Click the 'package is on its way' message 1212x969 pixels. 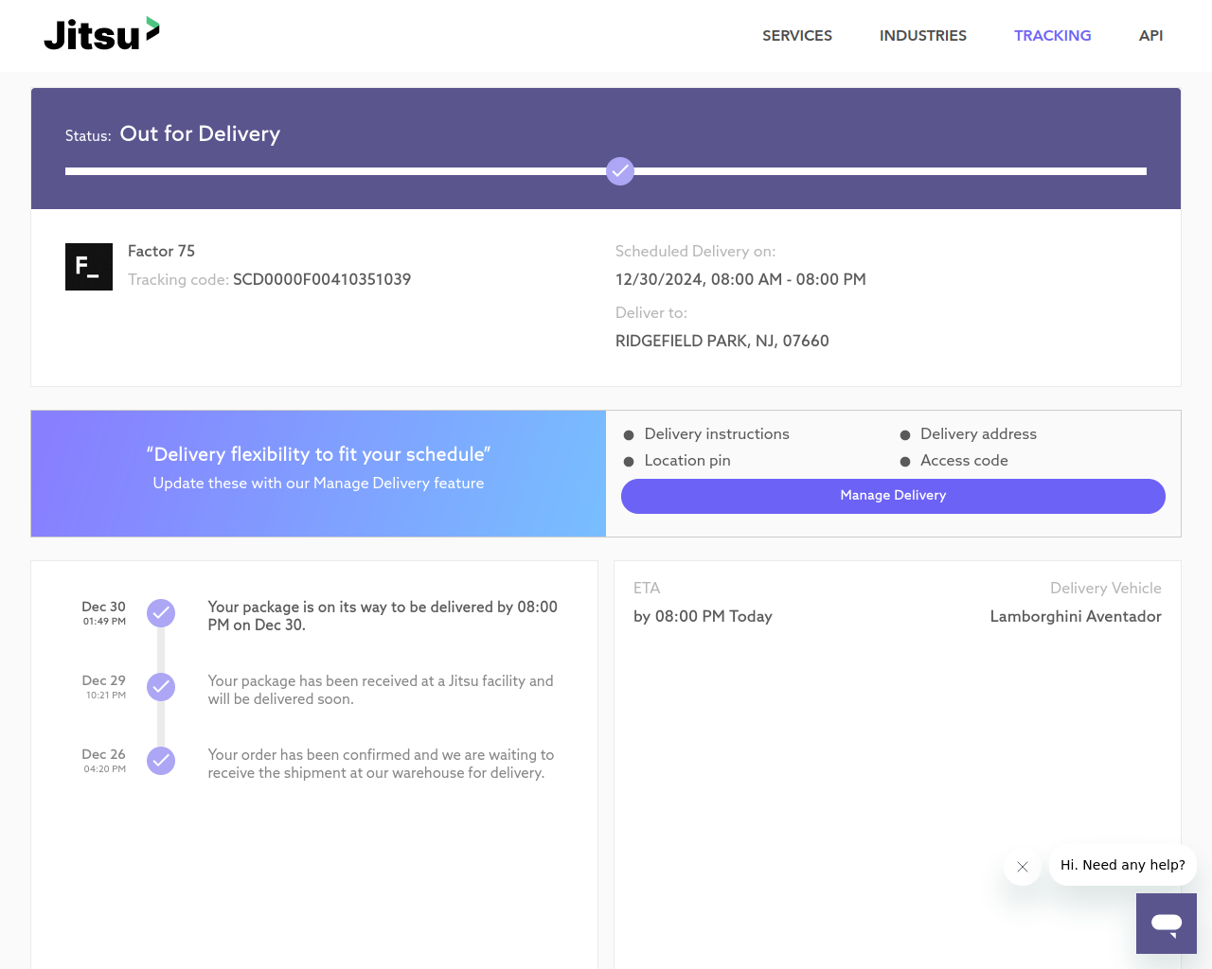383,616
